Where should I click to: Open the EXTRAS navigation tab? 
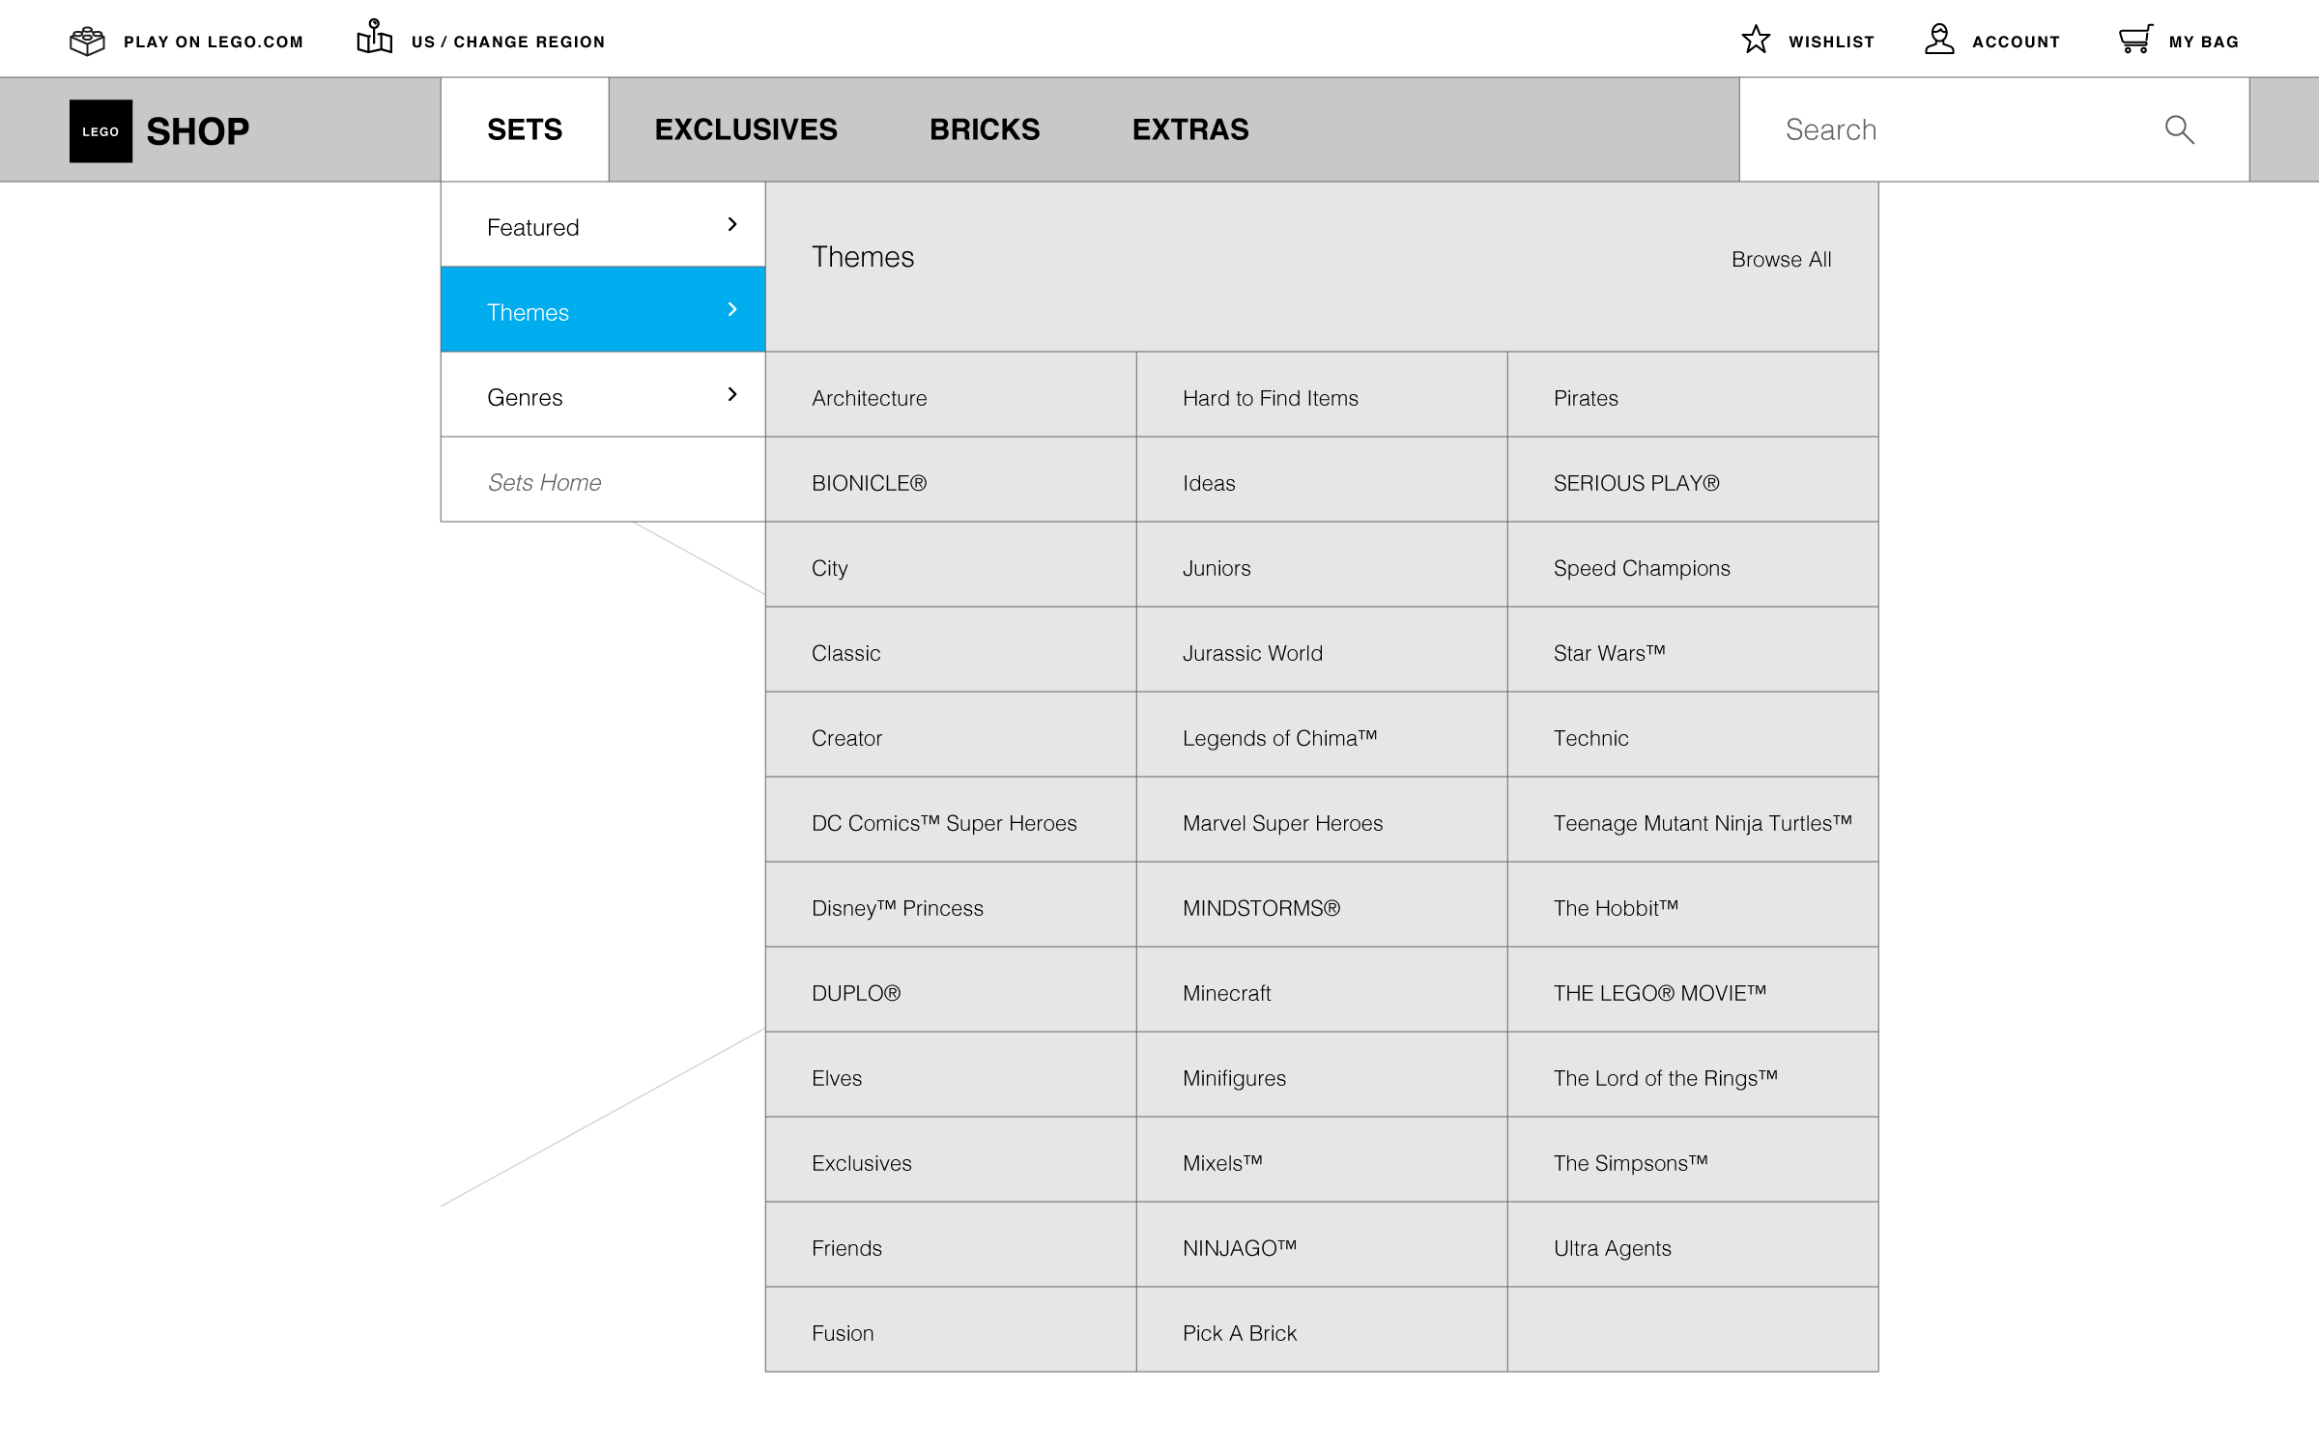(x=1189, y=129)
